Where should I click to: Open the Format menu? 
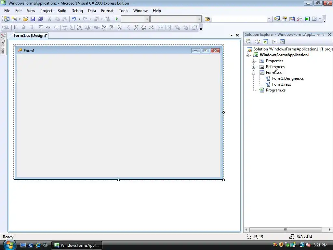pos(107,11)
